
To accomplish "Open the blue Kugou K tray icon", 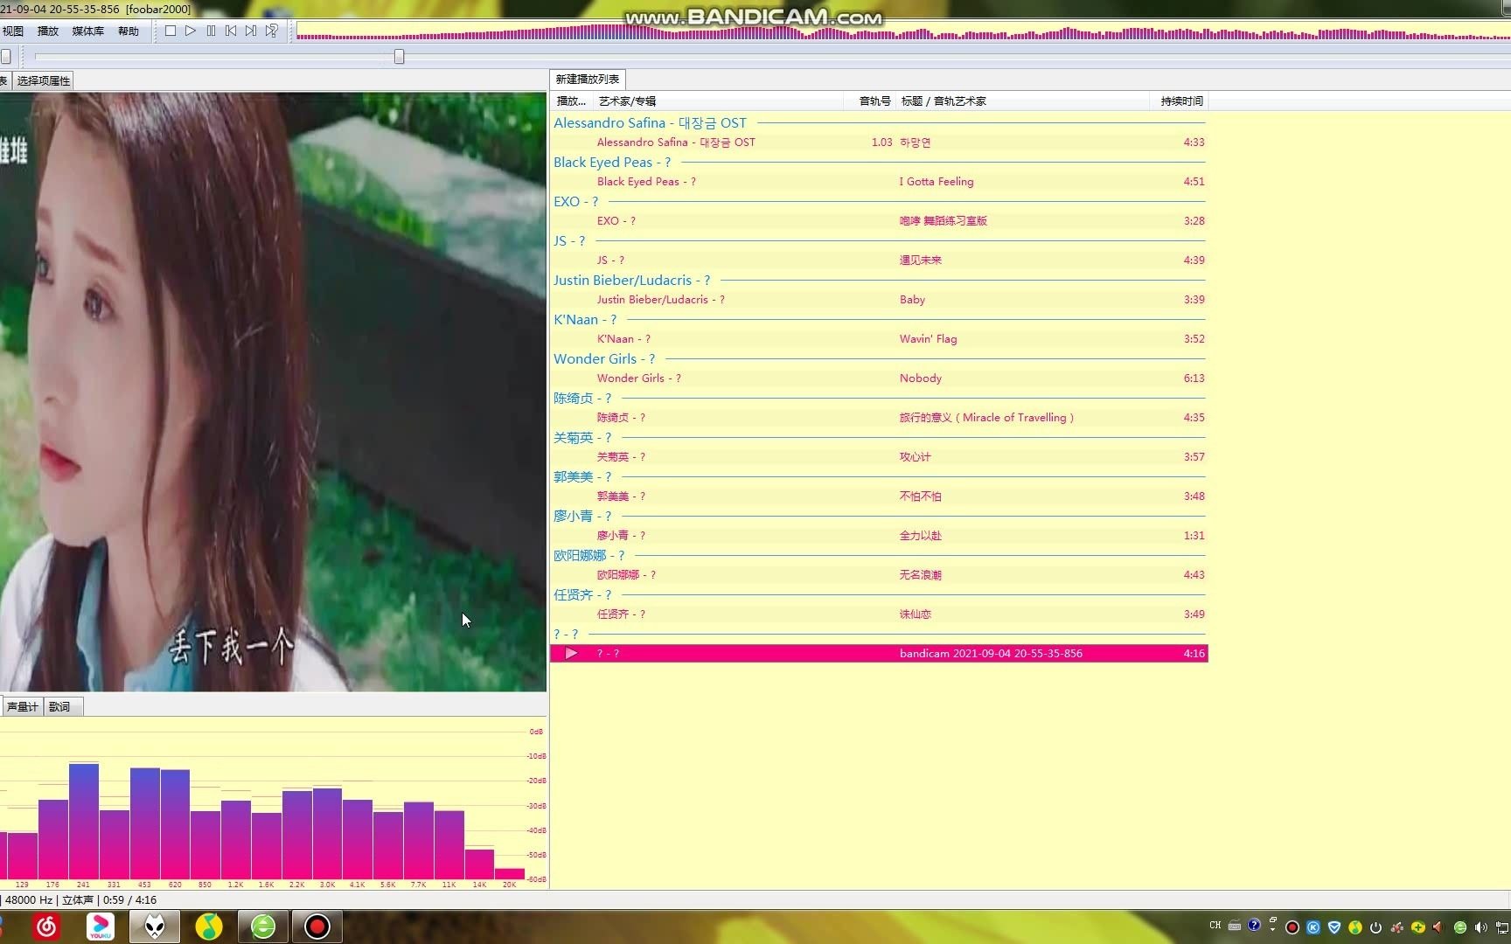I will coord(1313,927).
